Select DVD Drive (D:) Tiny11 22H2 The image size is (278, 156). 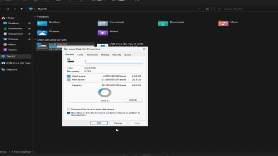(x=126, y=44)
